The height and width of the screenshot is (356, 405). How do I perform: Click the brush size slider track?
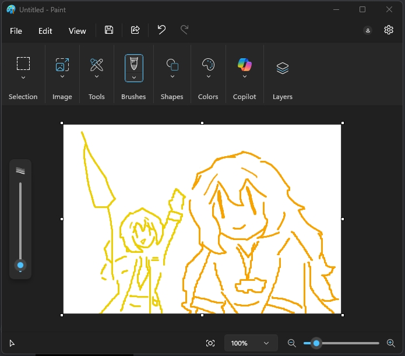[x=20, y=221]
